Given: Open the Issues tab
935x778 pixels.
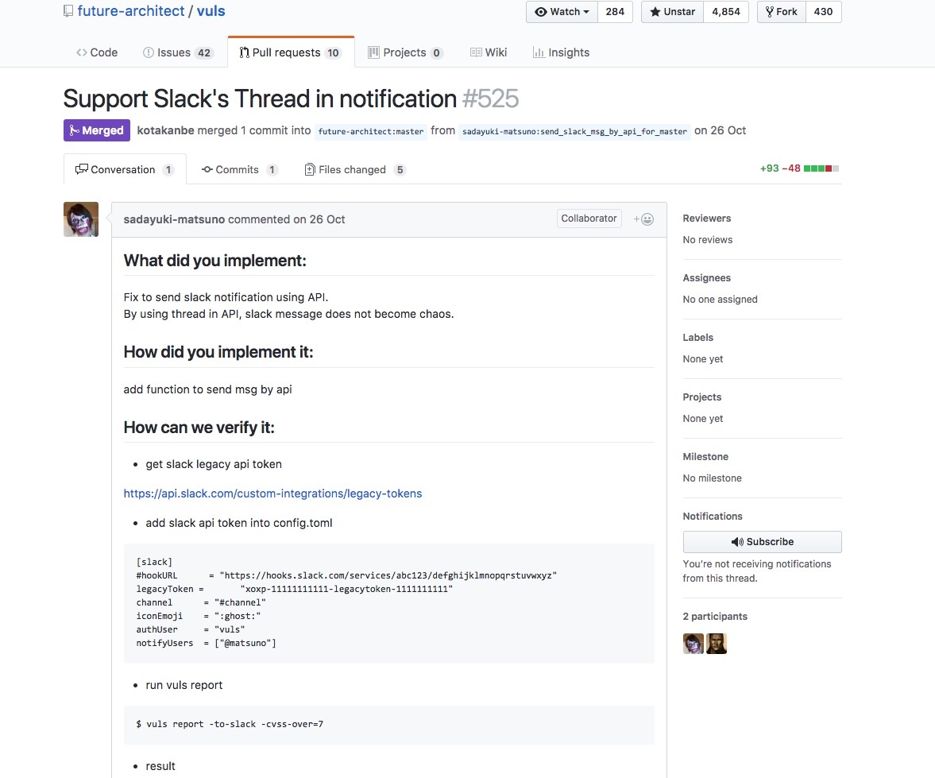Looking at the screenshot, I should [x=177, y=52].
